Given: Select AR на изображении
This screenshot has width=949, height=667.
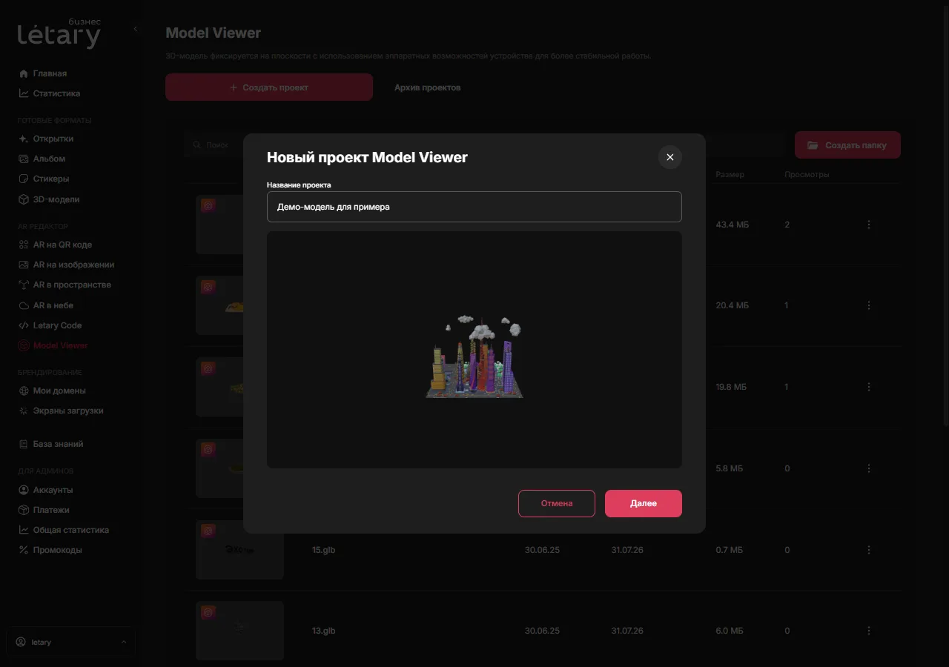Looking at the screenshot, I should pyautogui.click(x=73, y=265).
